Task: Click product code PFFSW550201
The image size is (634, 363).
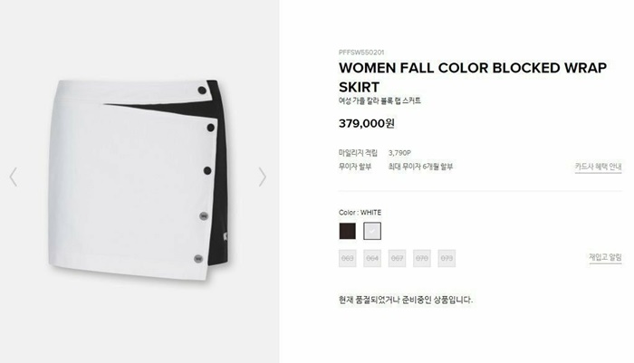Action: [x=361, y=53]
